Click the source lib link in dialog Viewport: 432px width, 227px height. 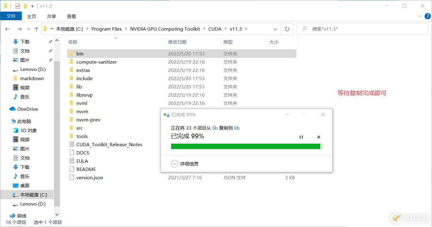point(215,128)
